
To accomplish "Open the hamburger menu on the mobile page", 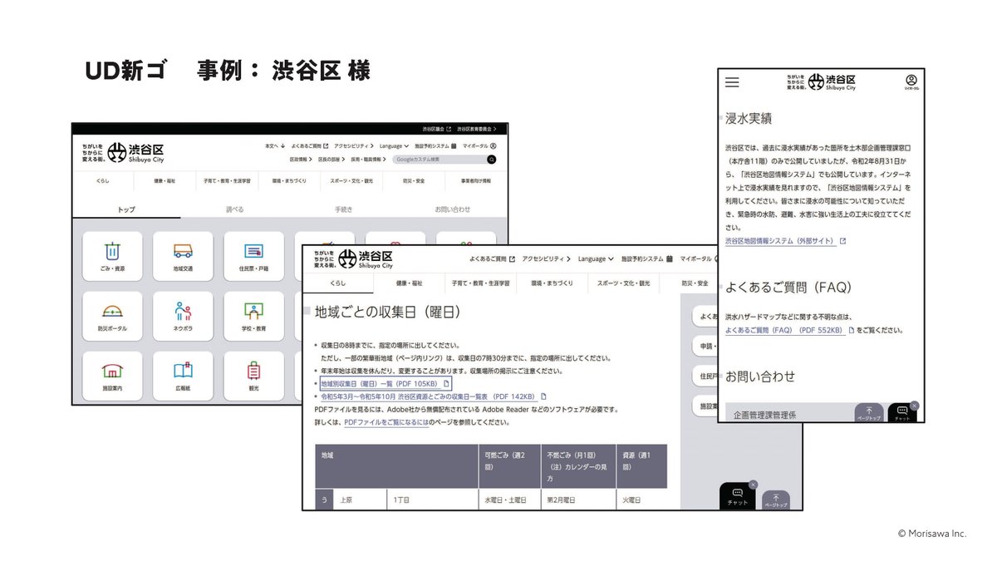I will (732, 82).
